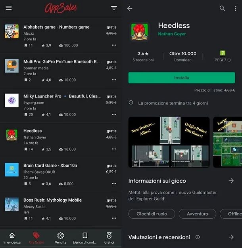Open more options for Milky Launcher row

pyautogui.click(x=114, y=114)
